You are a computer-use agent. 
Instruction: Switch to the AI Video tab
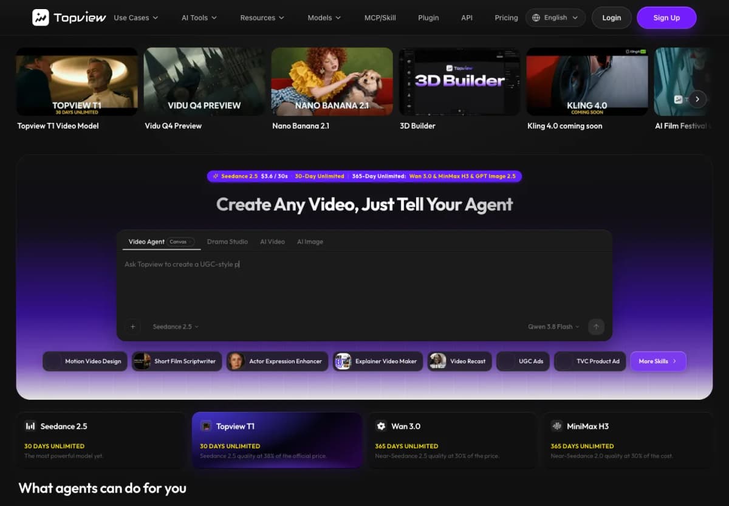tap(272, 242)
